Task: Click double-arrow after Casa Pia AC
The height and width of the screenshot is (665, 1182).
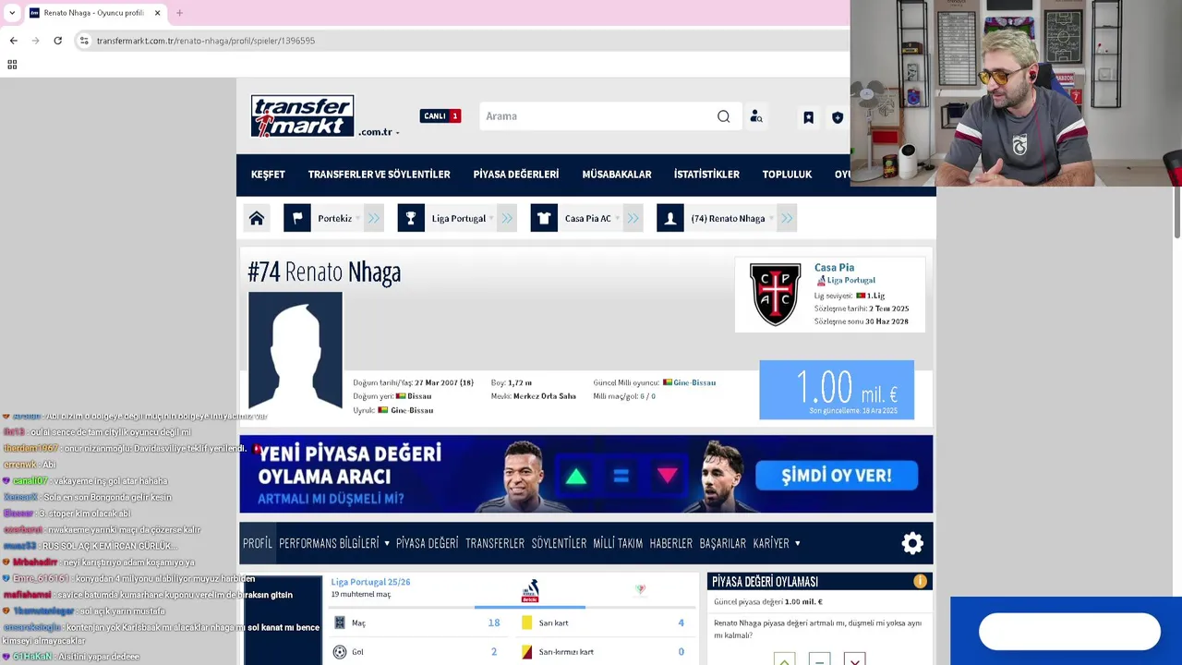Action: 633,219
